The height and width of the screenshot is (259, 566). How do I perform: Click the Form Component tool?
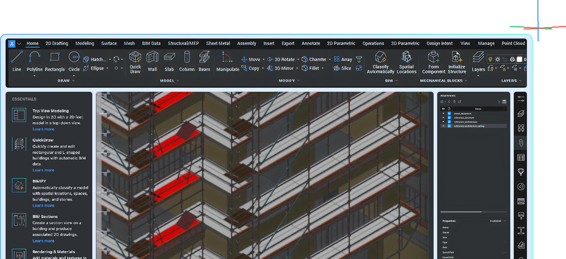[434, 62]
